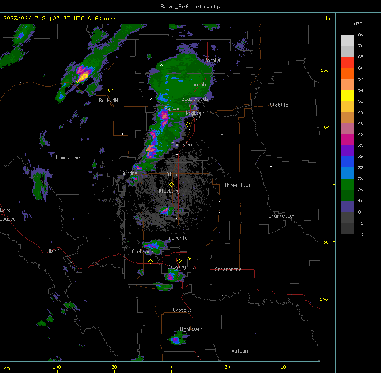381x373 pixels.
Task: Click the Lacombe city label
Action: pos(199,85)
